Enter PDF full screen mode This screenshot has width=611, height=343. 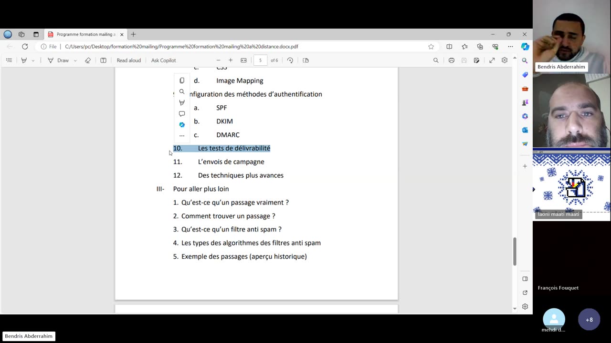[492, 61]
